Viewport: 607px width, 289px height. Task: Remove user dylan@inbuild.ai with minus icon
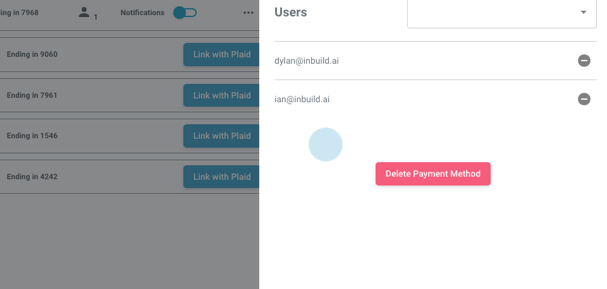[584, 61]
